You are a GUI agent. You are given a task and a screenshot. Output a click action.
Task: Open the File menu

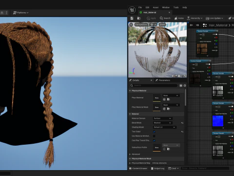pyautogui.click(x=140, y=7)
